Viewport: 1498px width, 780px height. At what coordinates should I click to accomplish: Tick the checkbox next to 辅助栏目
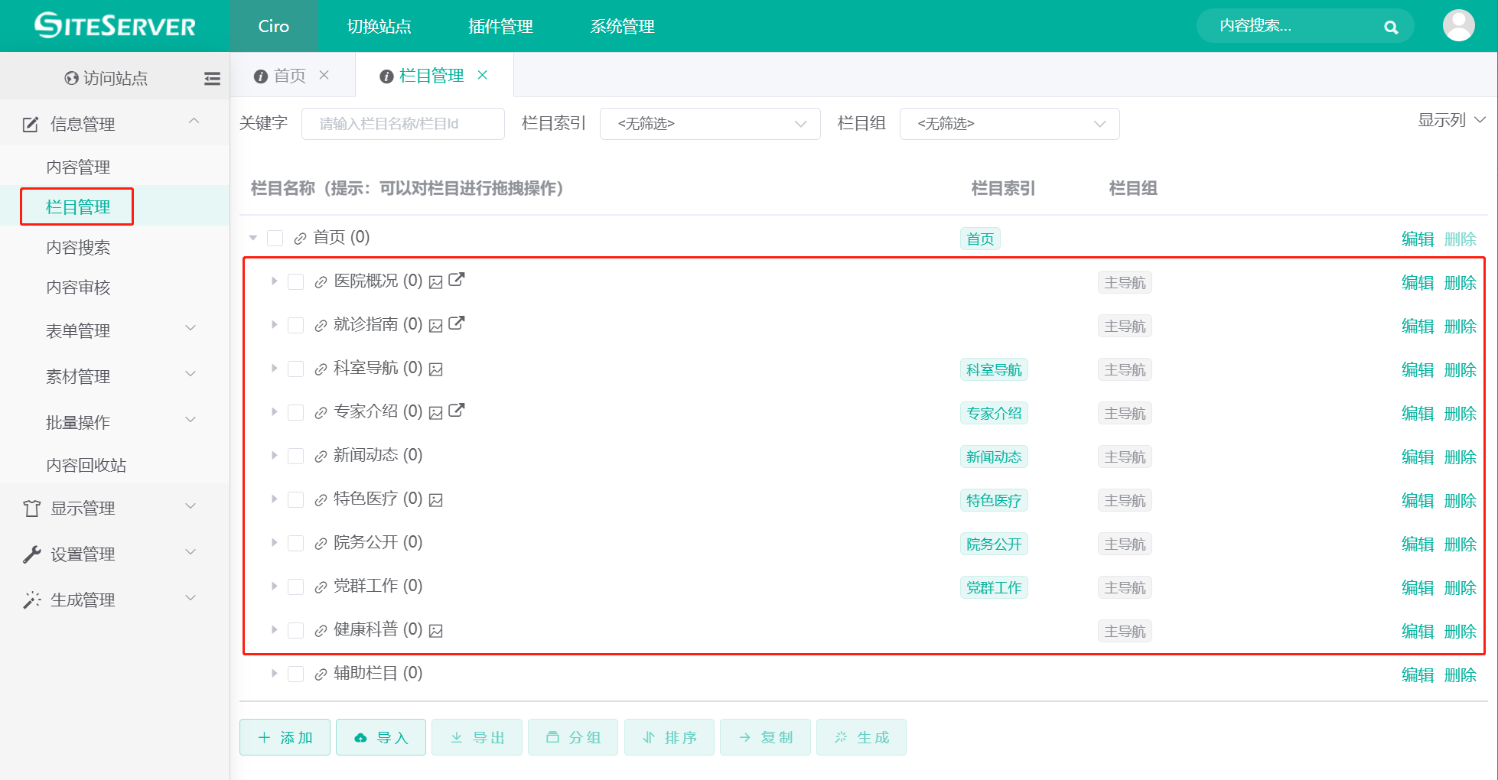point(296,674)
